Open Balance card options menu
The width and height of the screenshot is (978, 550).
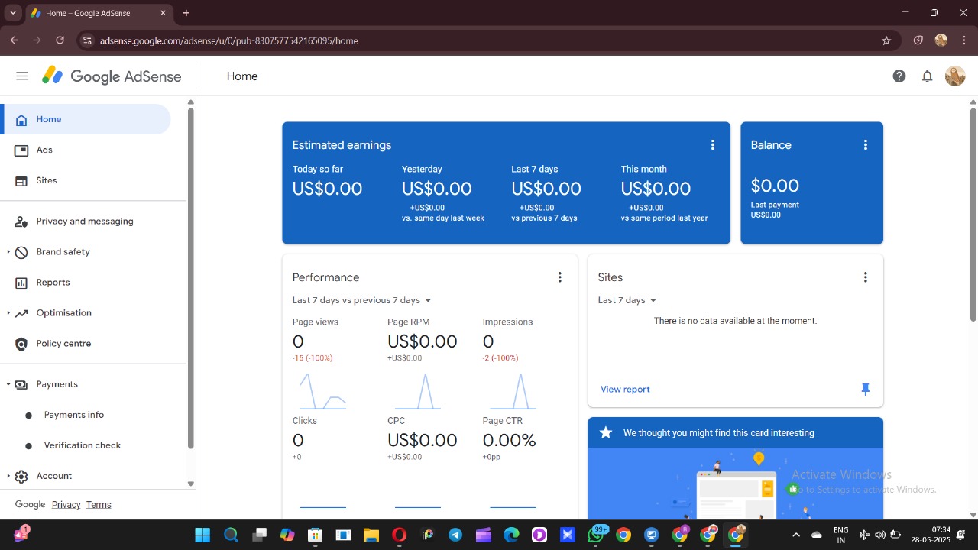(866, 145)
